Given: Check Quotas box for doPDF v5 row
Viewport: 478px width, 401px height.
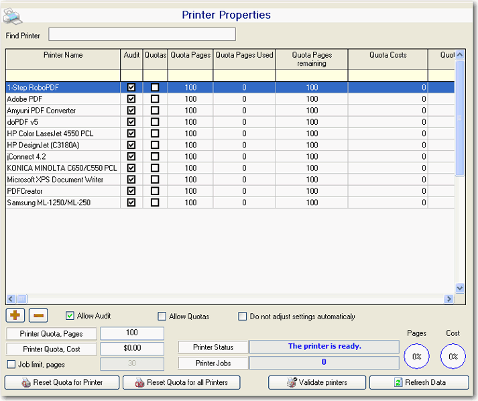Looking at the screenshot, I should tap(155, 122).
